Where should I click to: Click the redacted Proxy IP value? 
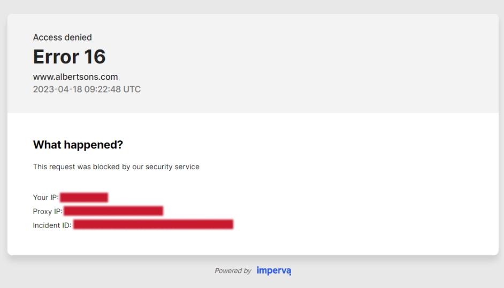click(x=113, y=211)
